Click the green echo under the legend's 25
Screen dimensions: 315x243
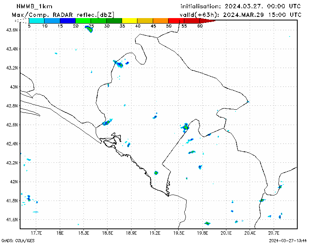[89, 29]
